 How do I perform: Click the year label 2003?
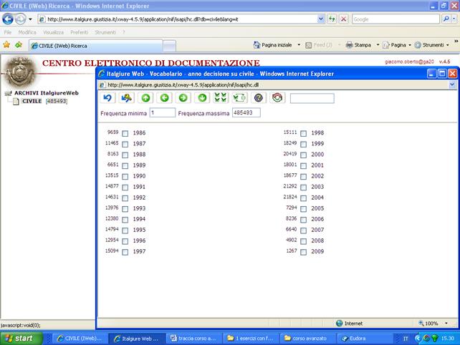coord(317,187)
